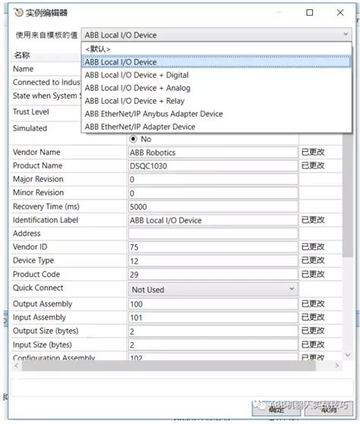Screen dimensions: 360x424
Task: Click the Major Revision input field
Action: pos(213,179)
